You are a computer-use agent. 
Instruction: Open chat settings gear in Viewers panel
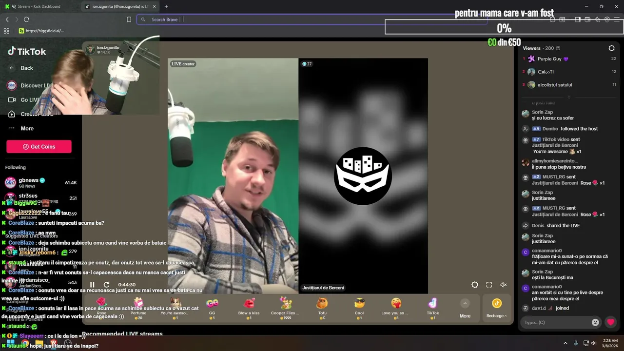[611, 48]
